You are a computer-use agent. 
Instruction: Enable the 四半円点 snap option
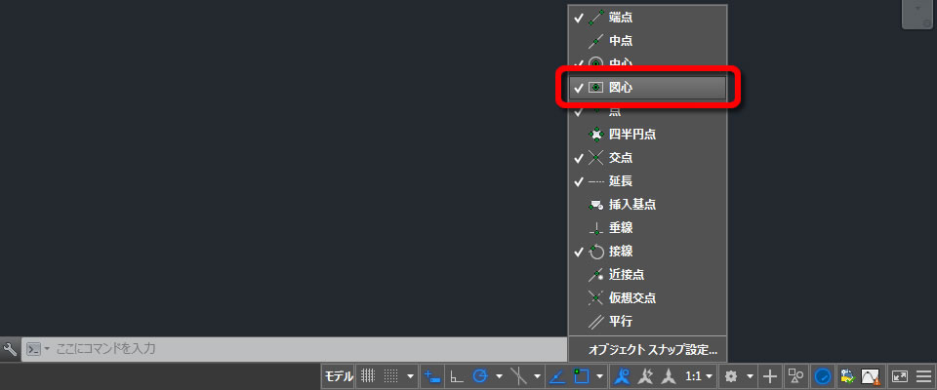(647, 135)
